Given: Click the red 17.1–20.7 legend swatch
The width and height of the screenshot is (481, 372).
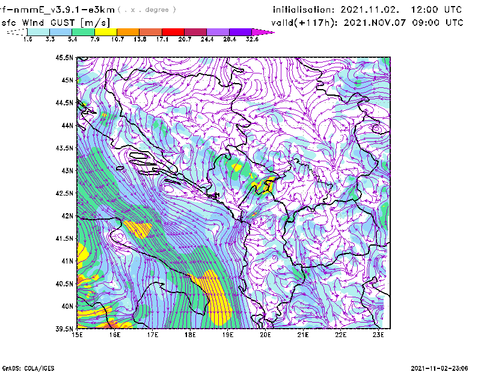Looking at the screenshot, I should point(173,32).
